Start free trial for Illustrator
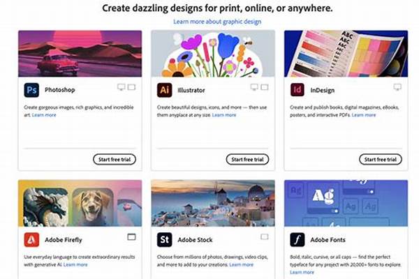The height and width of the screenshot is (279, 419). [x=247, y=160]
